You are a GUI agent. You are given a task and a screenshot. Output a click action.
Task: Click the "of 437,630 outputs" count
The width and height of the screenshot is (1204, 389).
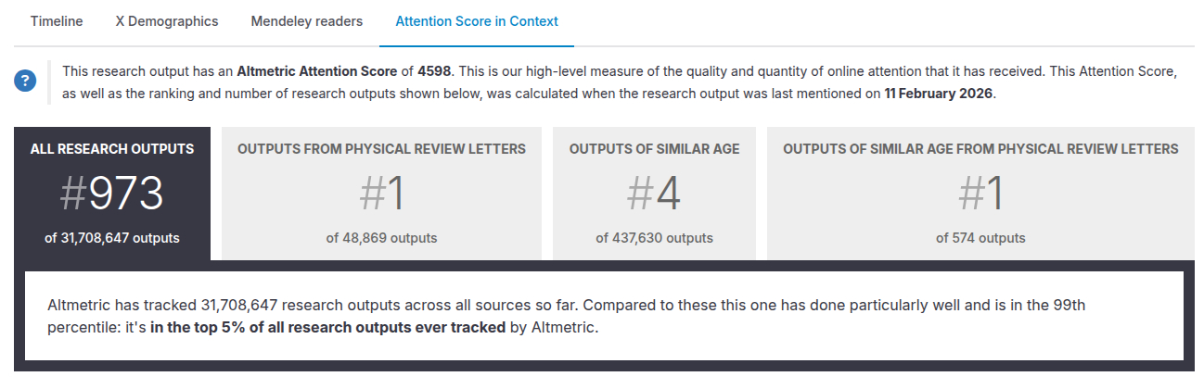coord(654,238)
